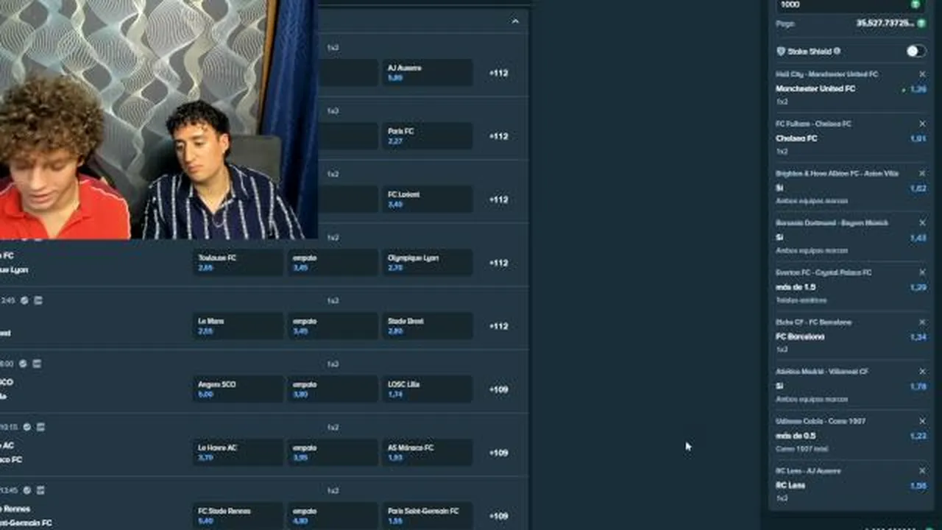Click the Manchester United FC selection in the bet slip
Screen dimensions: 942x530
click(x=815, y=89)
